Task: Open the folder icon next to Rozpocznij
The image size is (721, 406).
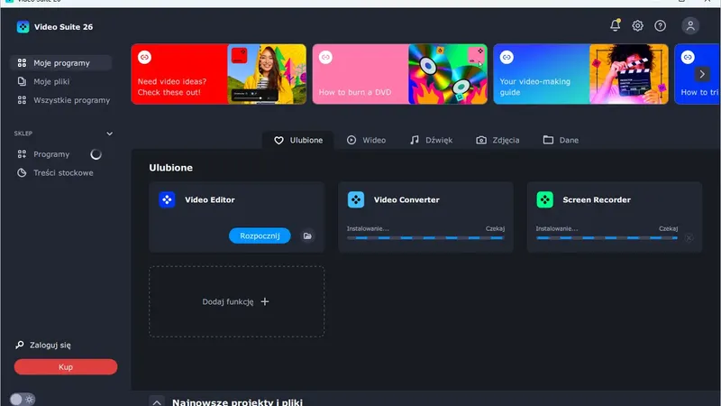Action: pyautogui.click(x=307, y=235)
